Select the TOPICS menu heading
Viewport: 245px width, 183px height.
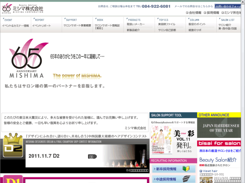(x=163, y=20)
